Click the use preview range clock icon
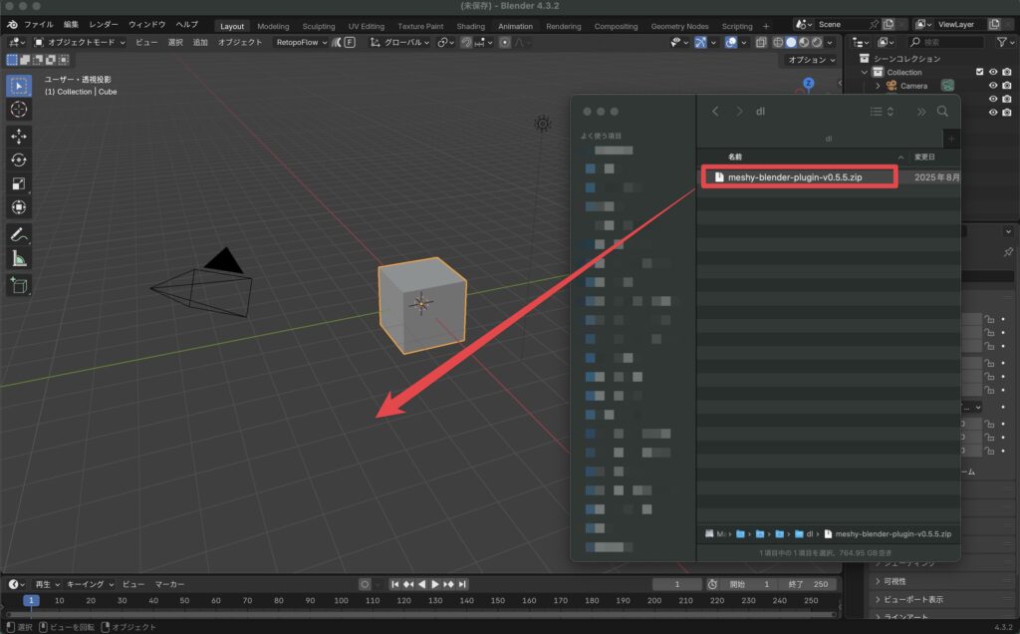 pyautogui.click(x=712, y=584)
